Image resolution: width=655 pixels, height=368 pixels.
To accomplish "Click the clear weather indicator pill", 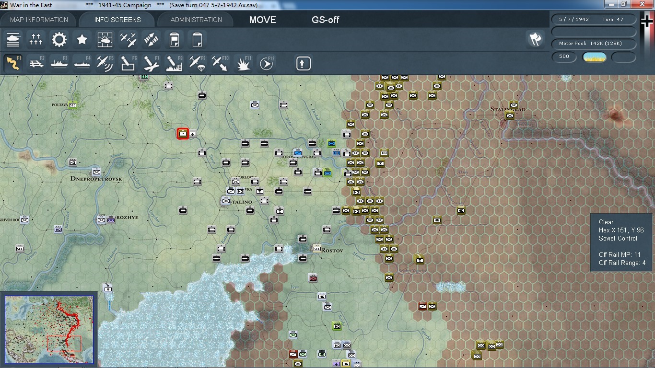I will point(594,57).
